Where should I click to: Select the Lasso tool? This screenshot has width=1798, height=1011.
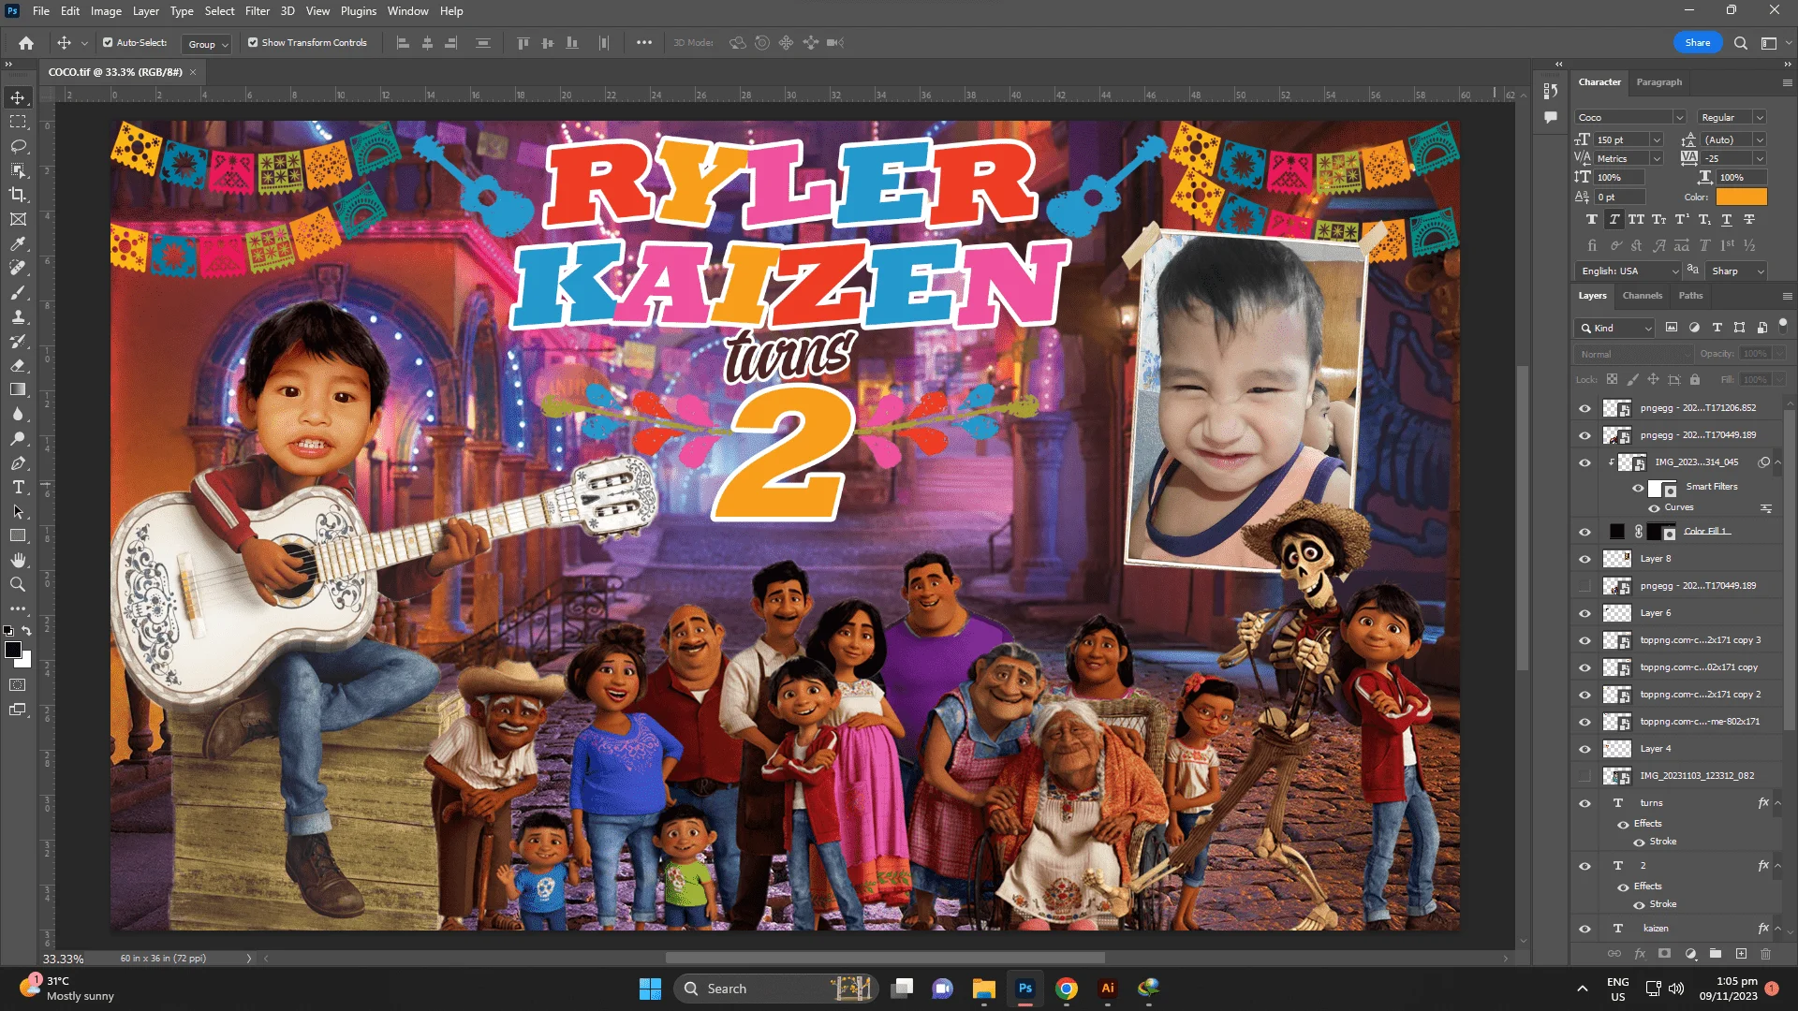(x=18, y=146)
